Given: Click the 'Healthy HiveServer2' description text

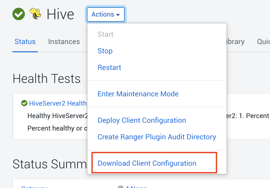Looking at the screenshot, I should (x=58, y=116).
